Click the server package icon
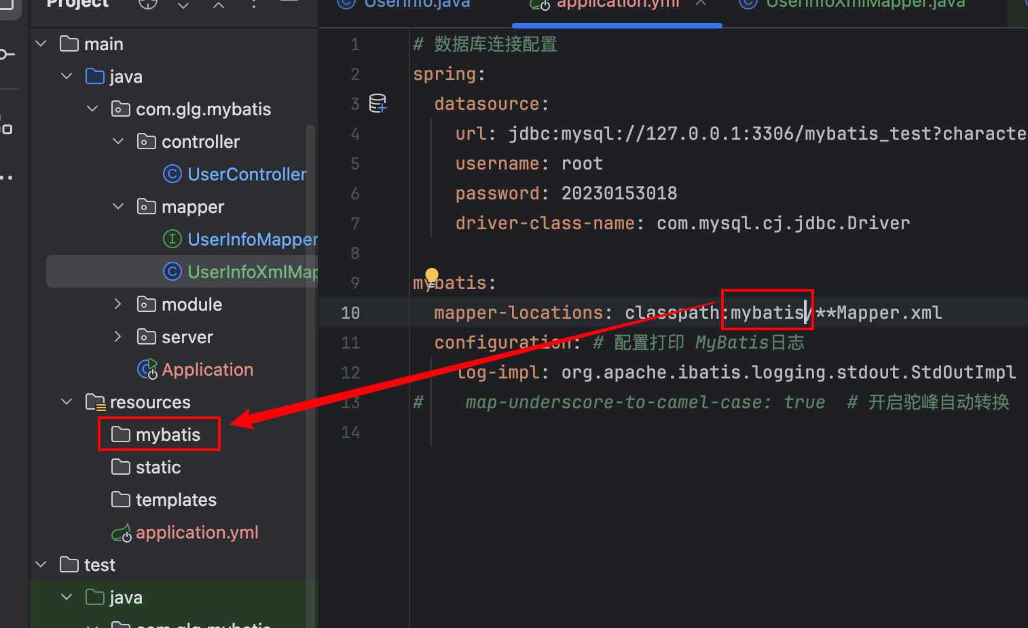This screenshot has width=1028, height=628. click(147, 337)
